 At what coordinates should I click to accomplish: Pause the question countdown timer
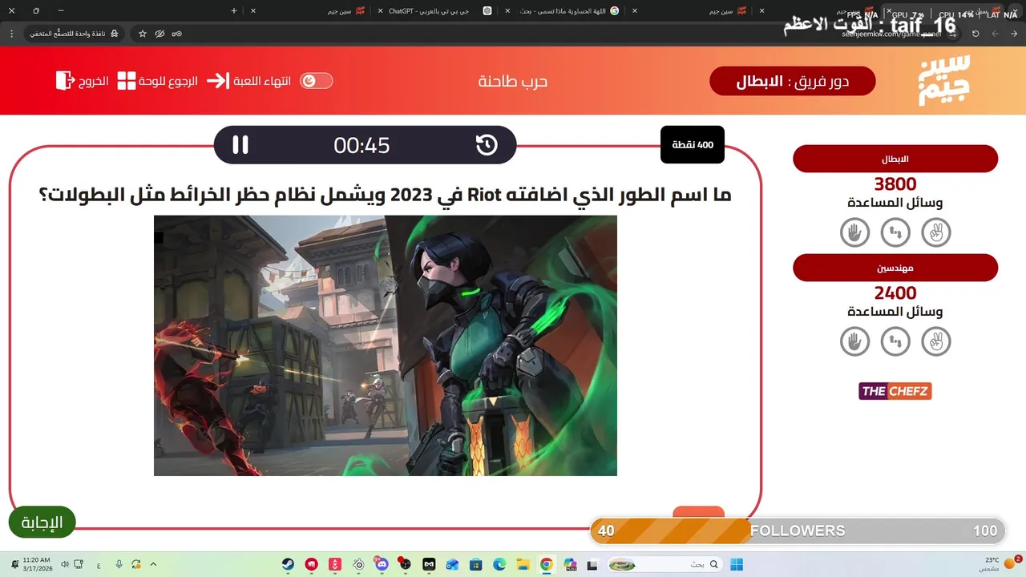(x=240, y=145)
